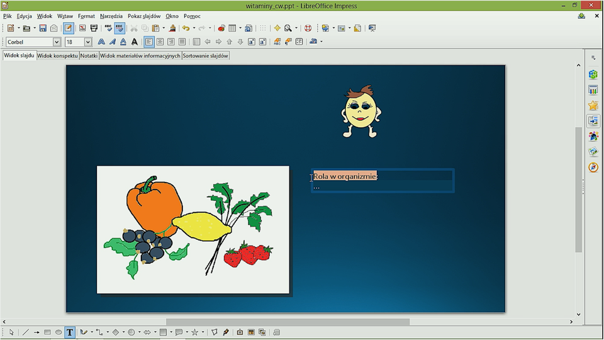
Task: Toggle left text alignment
Action: 149,42
